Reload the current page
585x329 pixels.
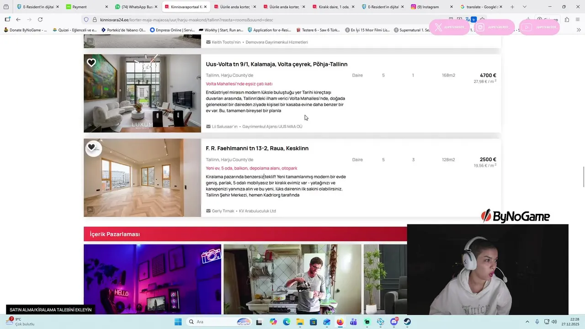pyautogui.click(x=40, y=20)
